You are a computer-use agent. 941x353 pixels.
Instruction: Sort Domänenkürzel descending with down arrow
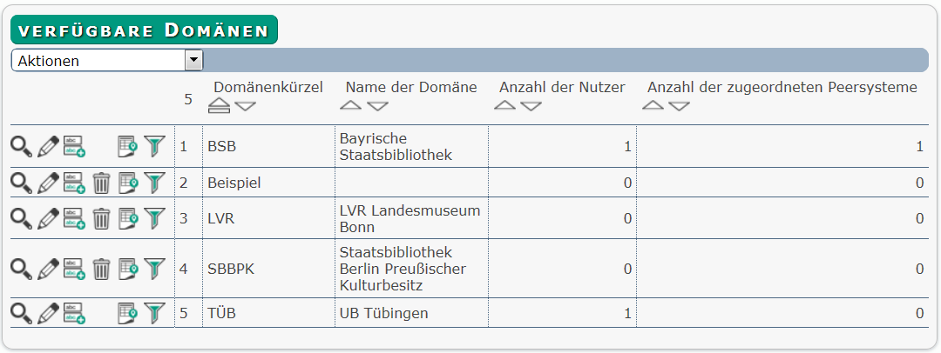246,106
